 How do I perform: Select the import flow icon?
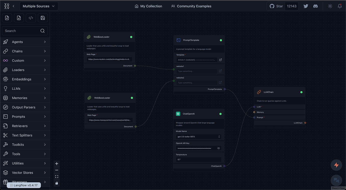pos(7,18)
